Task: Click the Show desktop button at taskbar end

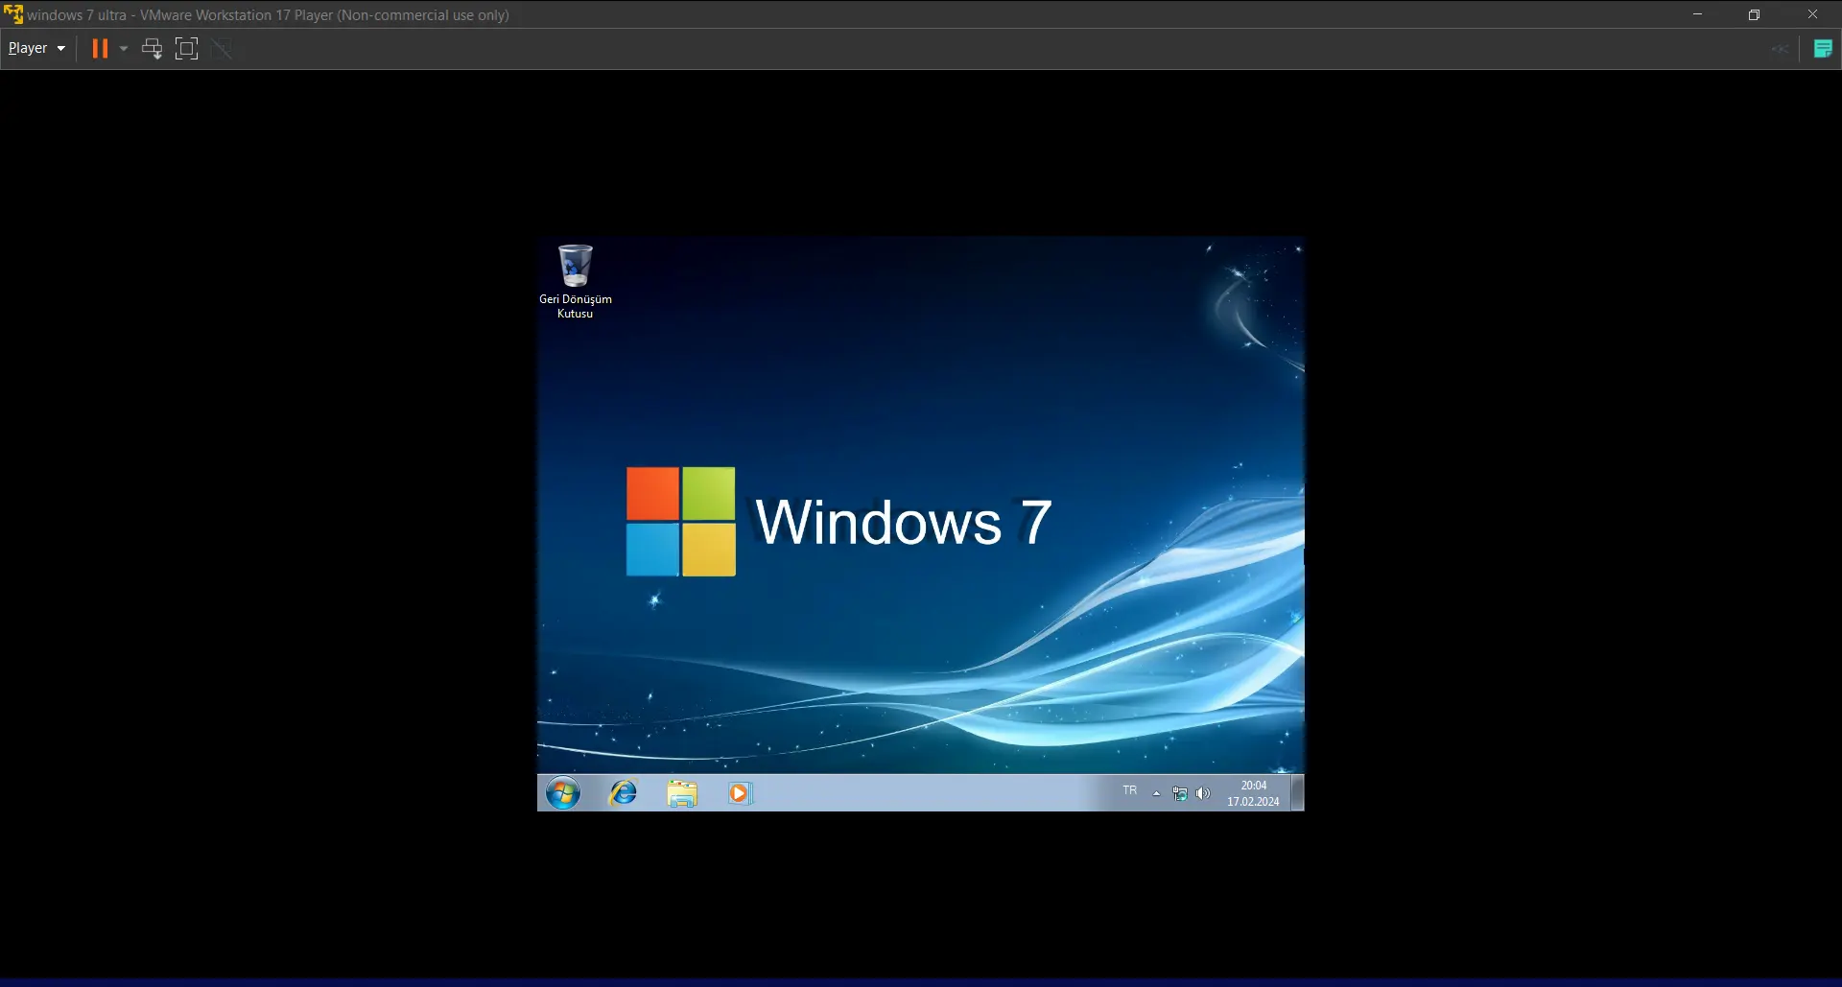Action: click(x=1297, y=793)
